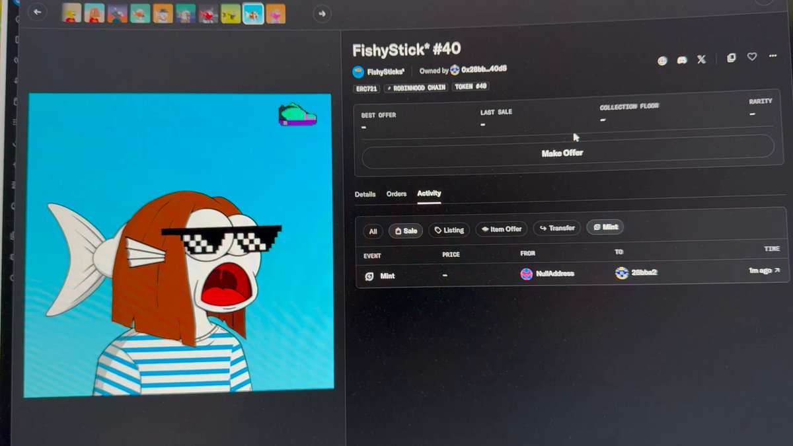Go to the previous item with left arrow
The width and height of the screenshot is (793, 446).
[38, 12]
